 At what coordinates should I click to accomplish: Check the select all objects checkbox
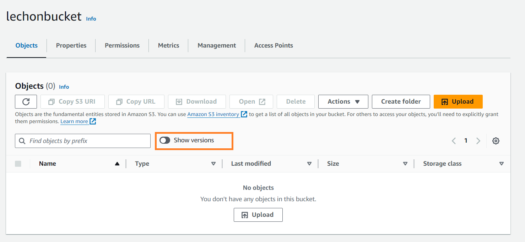coord(18,164)
